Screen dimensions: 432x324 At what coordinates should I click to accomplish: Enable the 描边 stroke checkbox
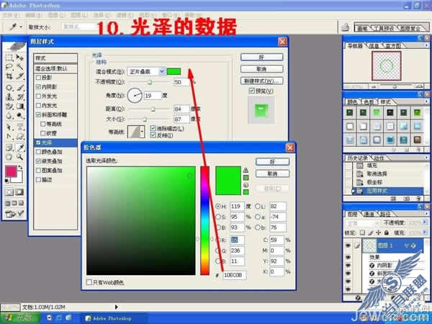[39, 179]
